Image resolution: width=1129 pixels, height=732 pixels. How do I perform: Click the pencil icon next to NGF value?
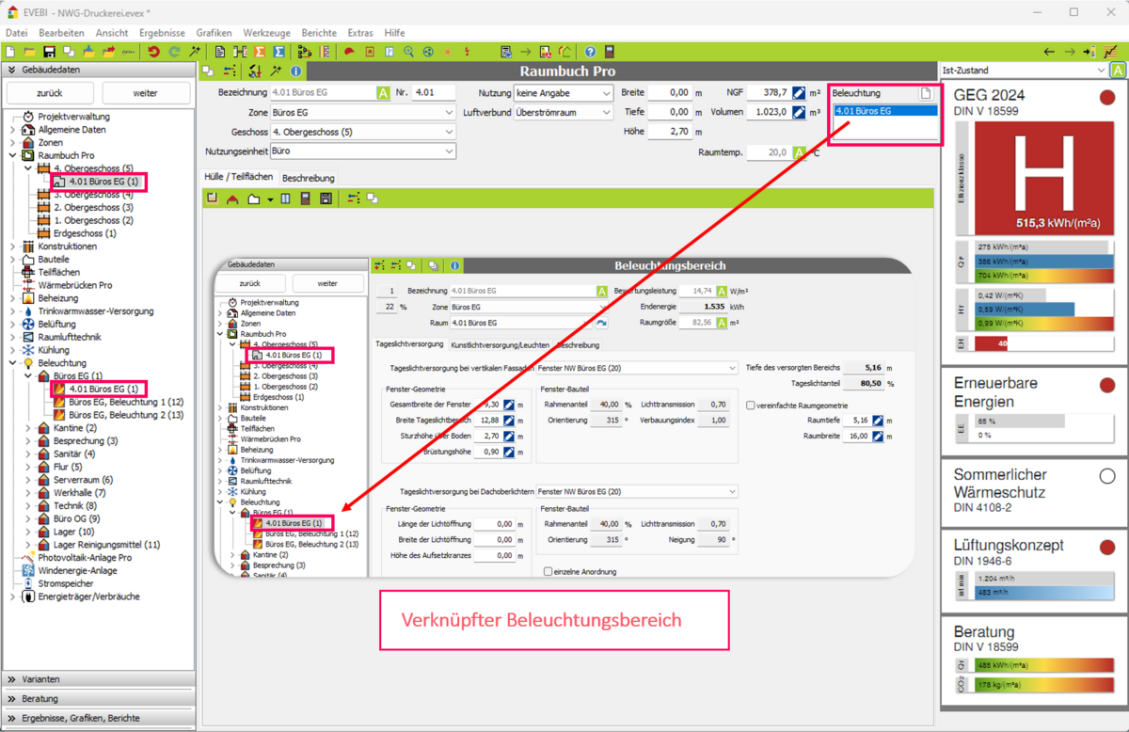[799, 93]
